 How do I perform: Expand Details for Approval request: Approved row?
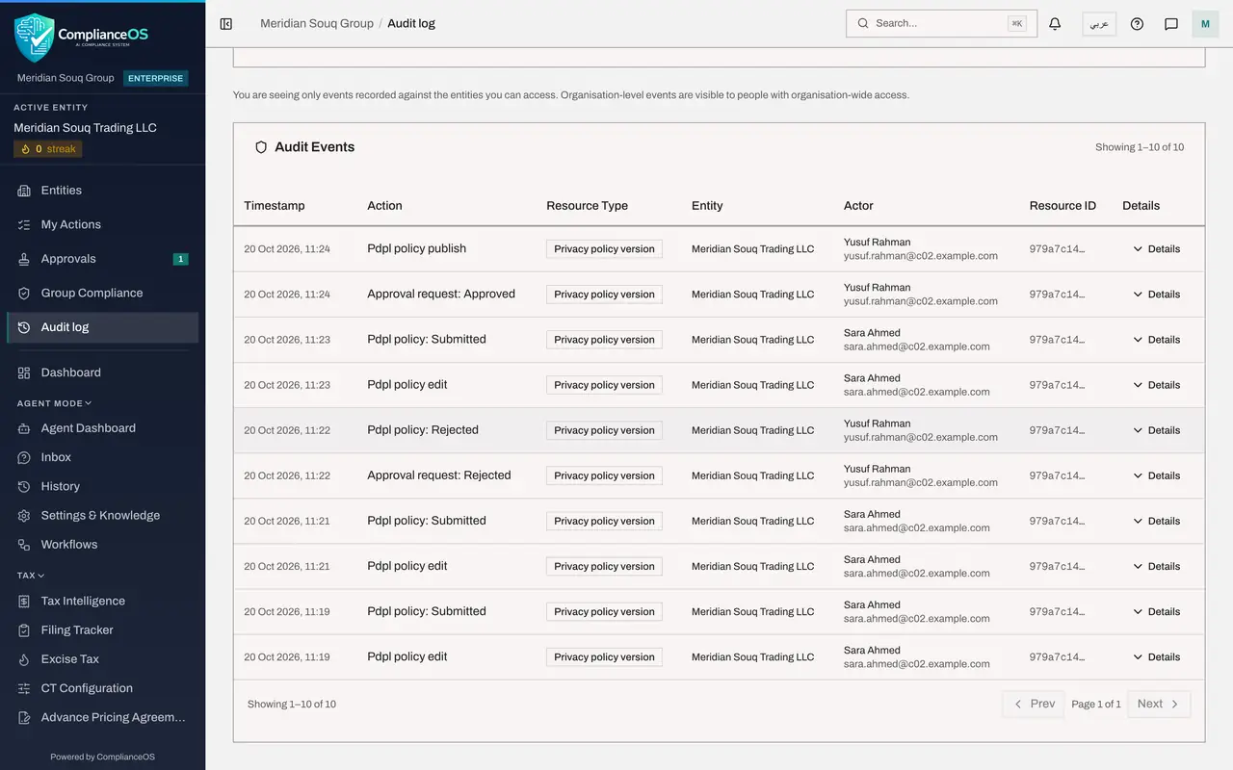pyautogui.click(x=1157, y=295)
